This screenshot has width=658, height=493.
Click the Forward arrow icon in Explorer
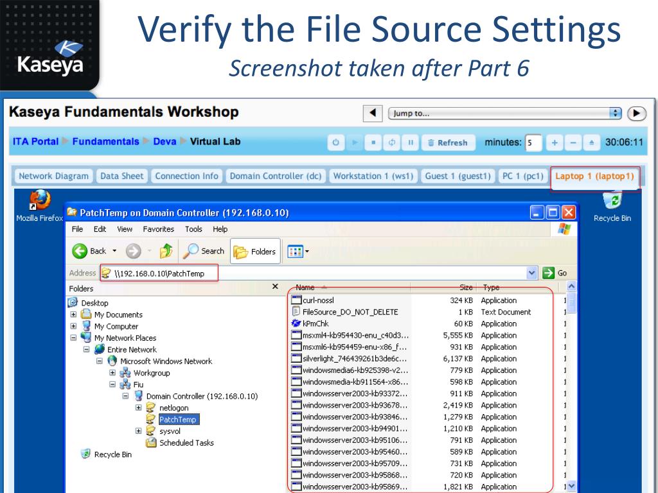(134, 251)
